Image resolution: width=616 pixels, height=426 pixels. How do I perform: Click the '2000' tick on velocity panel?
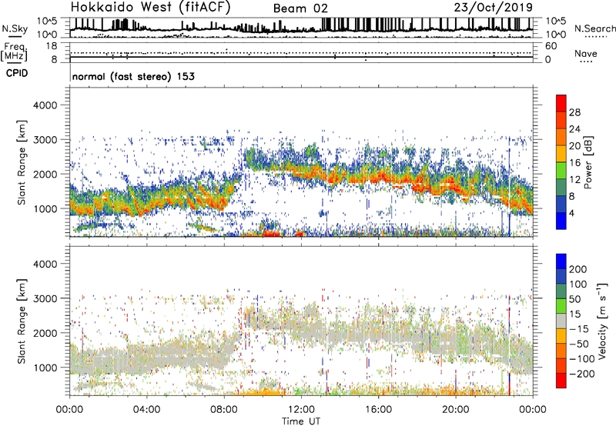tap(45, 333)
